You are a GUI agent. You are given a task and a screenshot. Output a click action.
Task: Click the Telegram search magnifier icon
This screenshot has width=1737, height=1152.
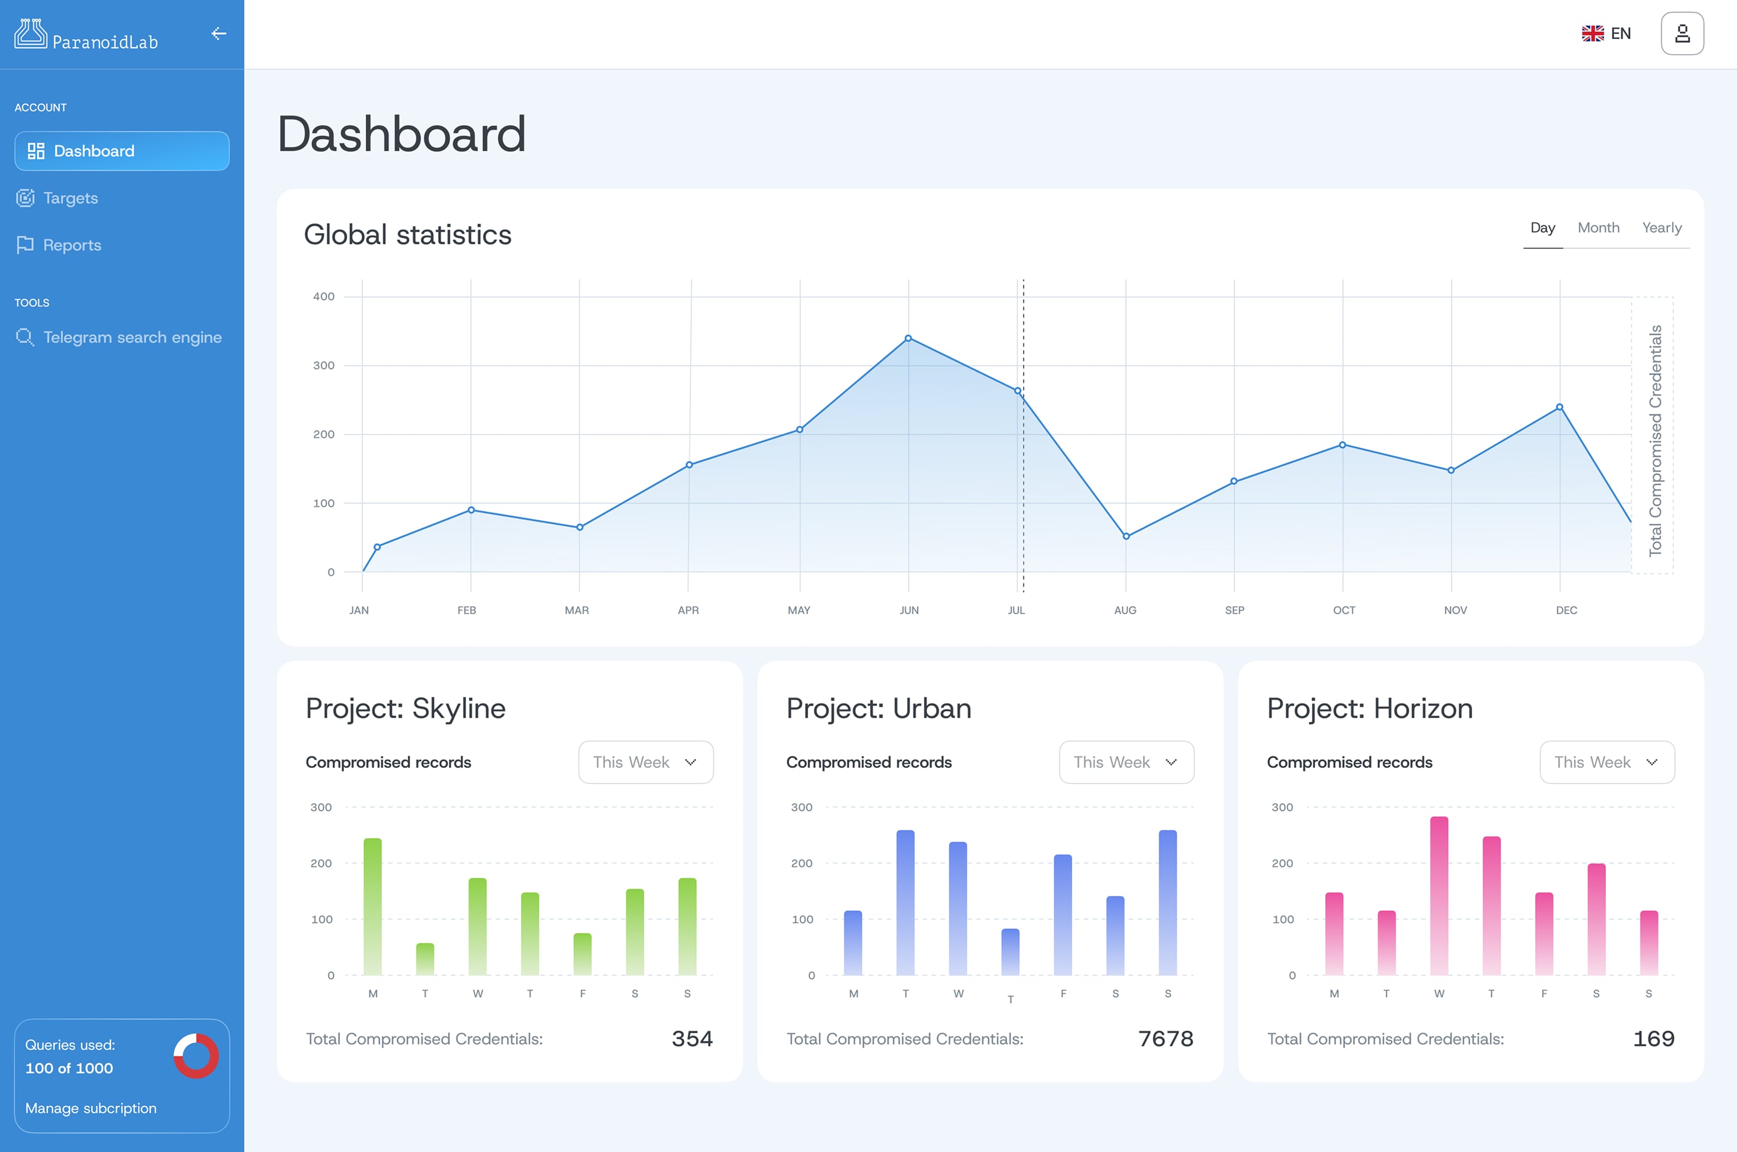point(26,337)
